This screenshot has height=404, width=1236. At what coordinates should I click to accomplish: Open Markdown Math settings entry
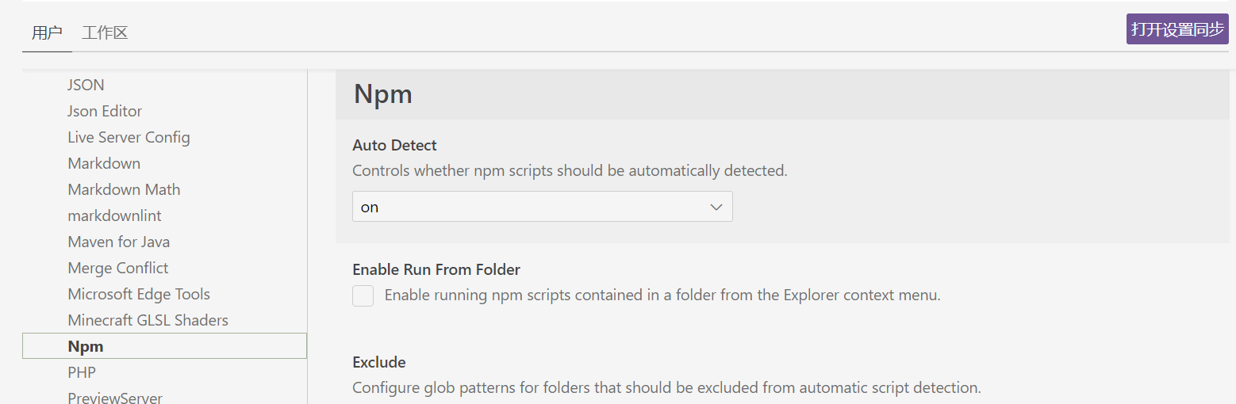[124, 189]
